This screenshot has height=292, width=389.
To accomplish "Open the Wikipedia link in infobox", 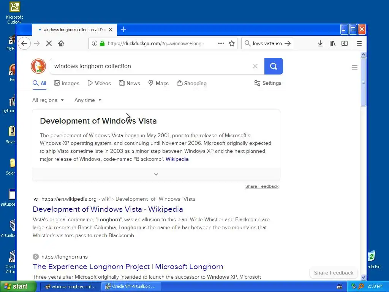I will click(x=177, y=159).
